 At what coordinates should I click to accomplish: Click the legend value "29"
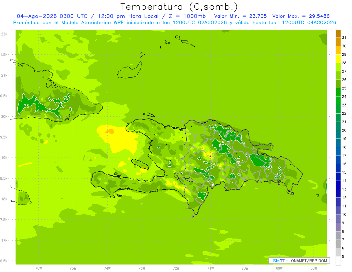(x=344, y=54)
